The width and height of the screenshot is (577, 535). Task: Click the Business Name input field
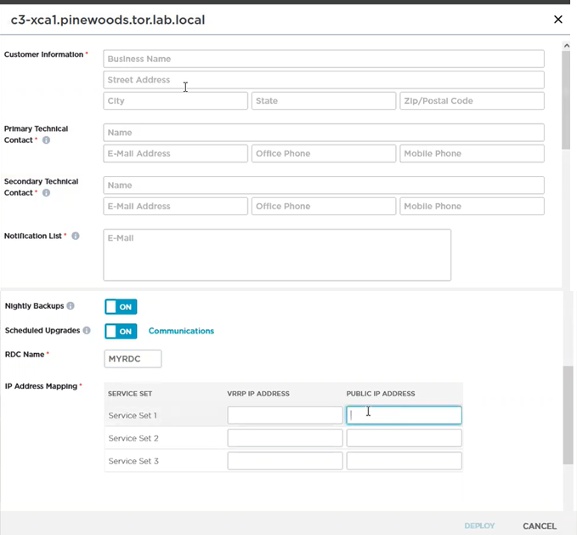pyautogui.click(x=323, y=59)
